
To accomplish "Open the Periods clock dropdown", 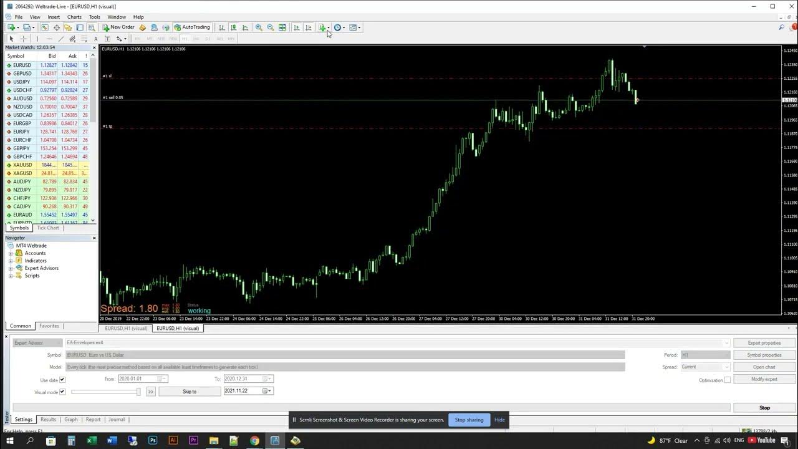I will click(339, 27).
